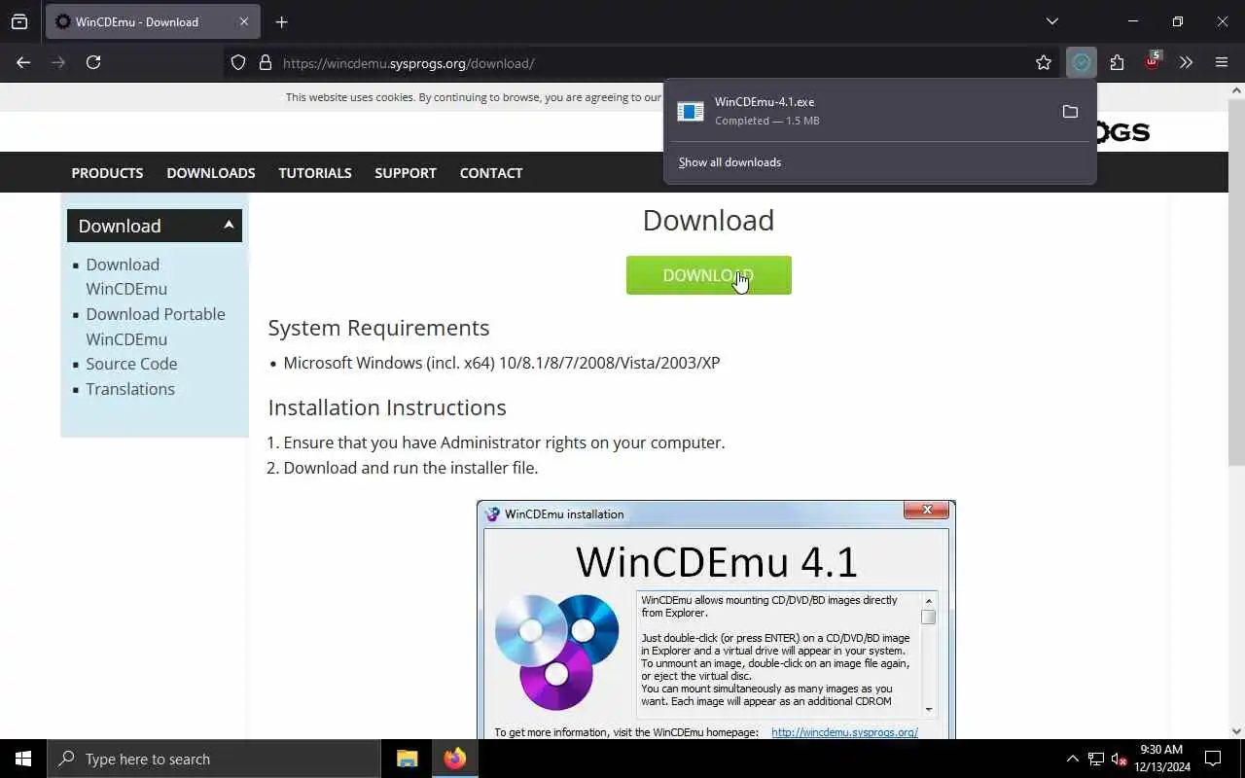The height and width of the screenshot is (778, 1245).
Task: Open the Windows Start menu
Action: point(23,759)
